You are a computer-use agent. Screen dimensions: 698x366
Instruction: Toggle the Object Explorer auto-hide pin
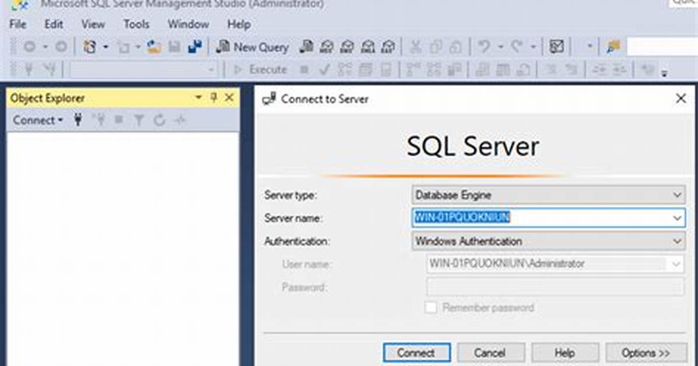click(214, 97)
